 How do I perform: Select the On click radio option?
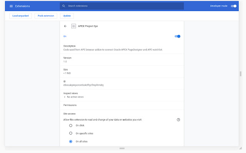click(x=70, y=125)
